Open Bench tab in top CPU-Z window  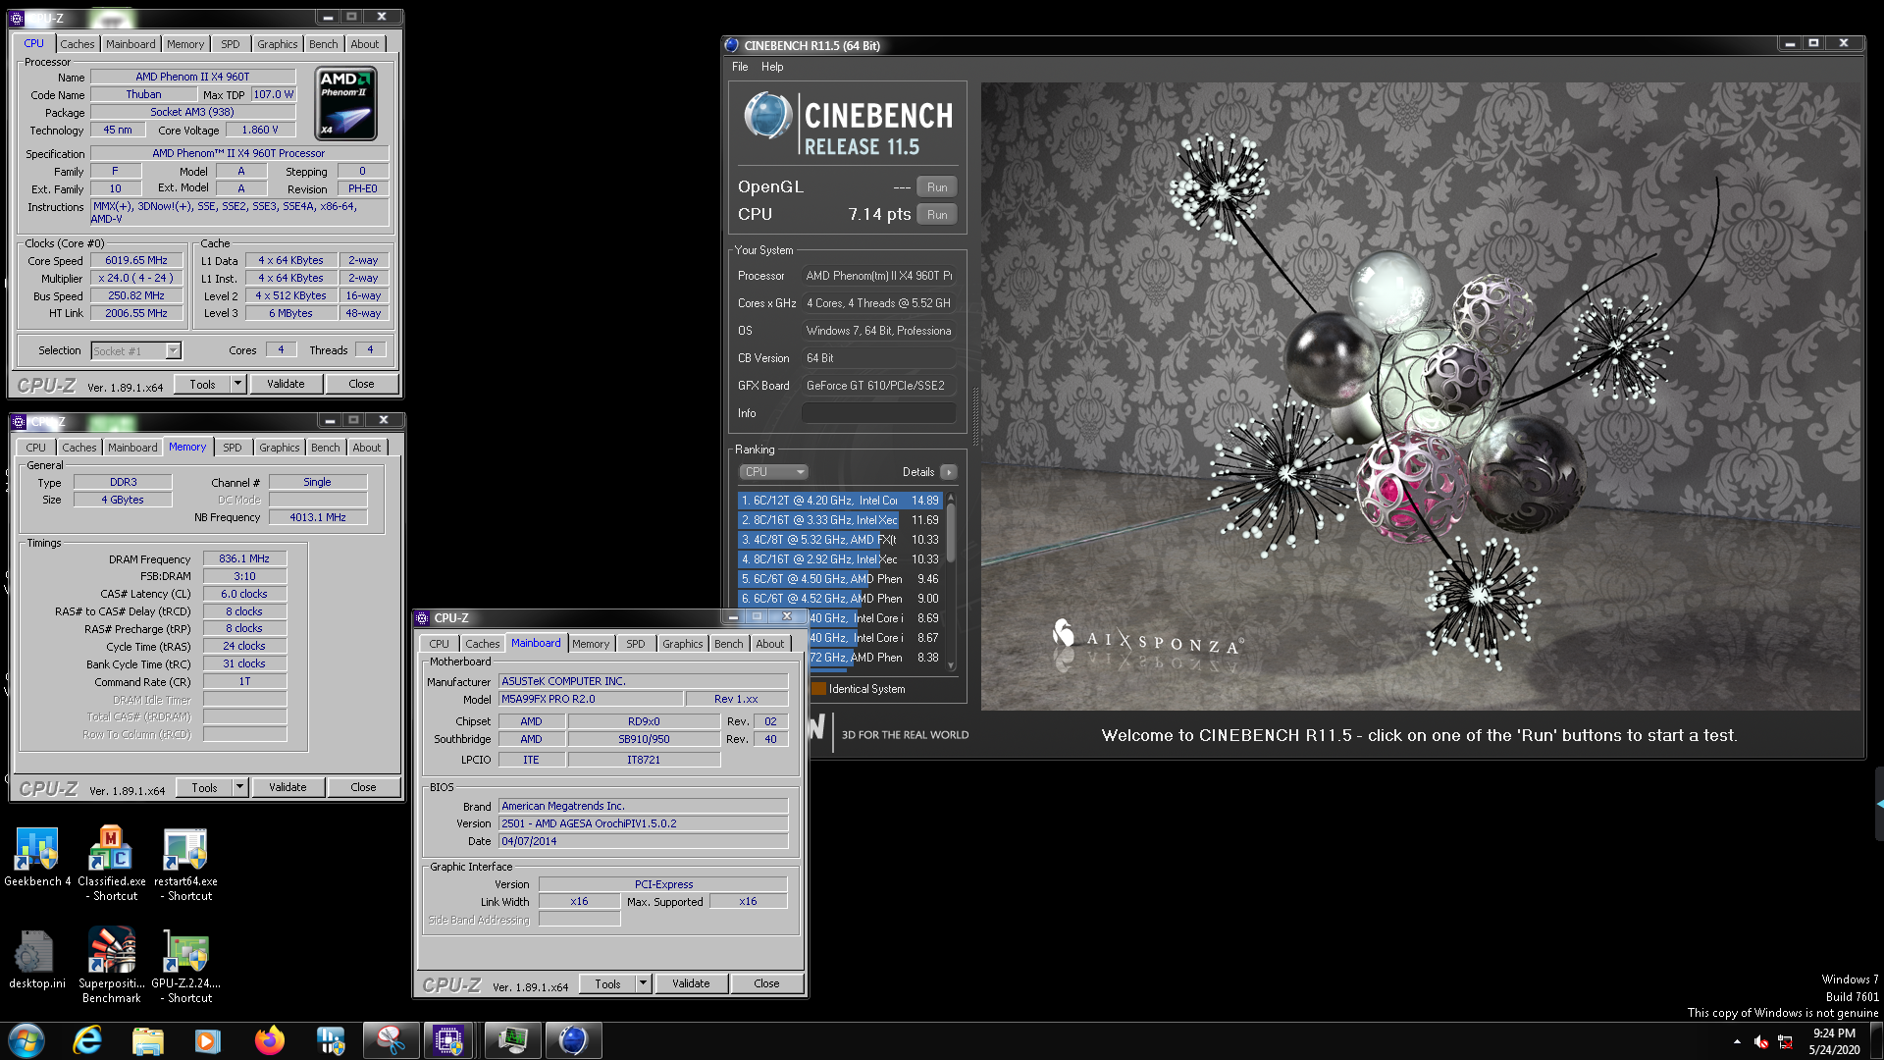click(324, 44)
